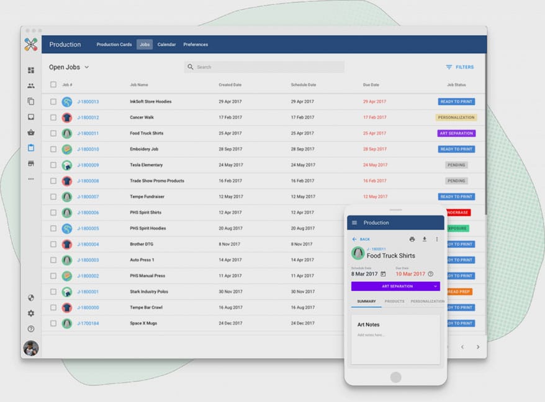Click the download icon in mobile panel
545x402 pixels.
[x=425, y=239]
